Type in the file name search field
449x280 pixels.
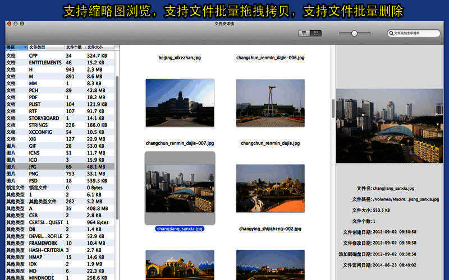[x=415, y=34]
